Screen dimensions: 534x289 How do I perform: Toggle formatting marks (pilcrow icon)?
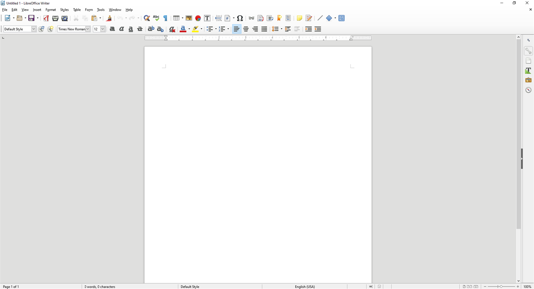pos(165,18)
